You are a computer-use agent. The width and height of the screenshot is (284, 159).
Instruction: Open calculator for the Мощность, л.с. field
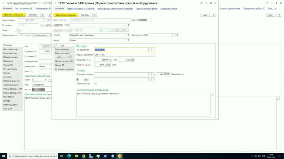(110, 60)
